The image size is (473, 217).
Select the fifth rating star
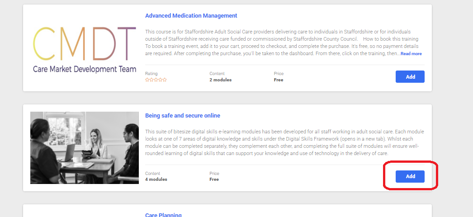[165, 80]
